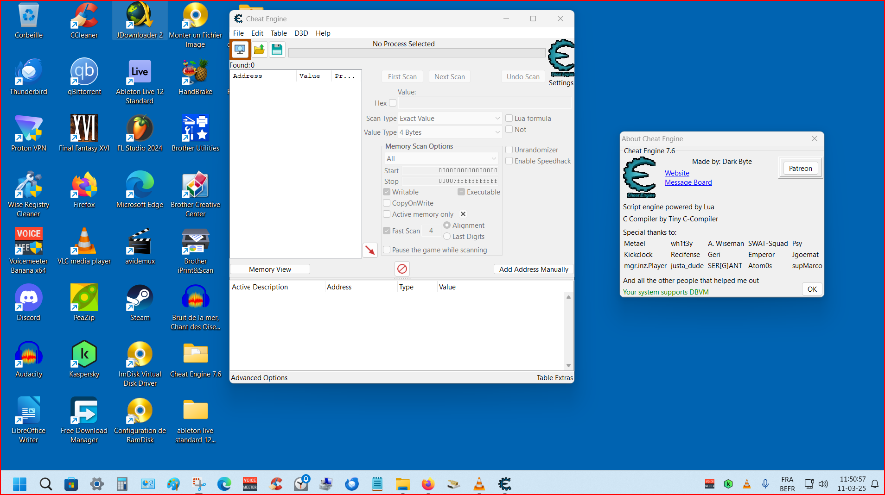The image size is (885, 495).
Task: Click the Undo Scan button
Action: [x=523, y=76]
